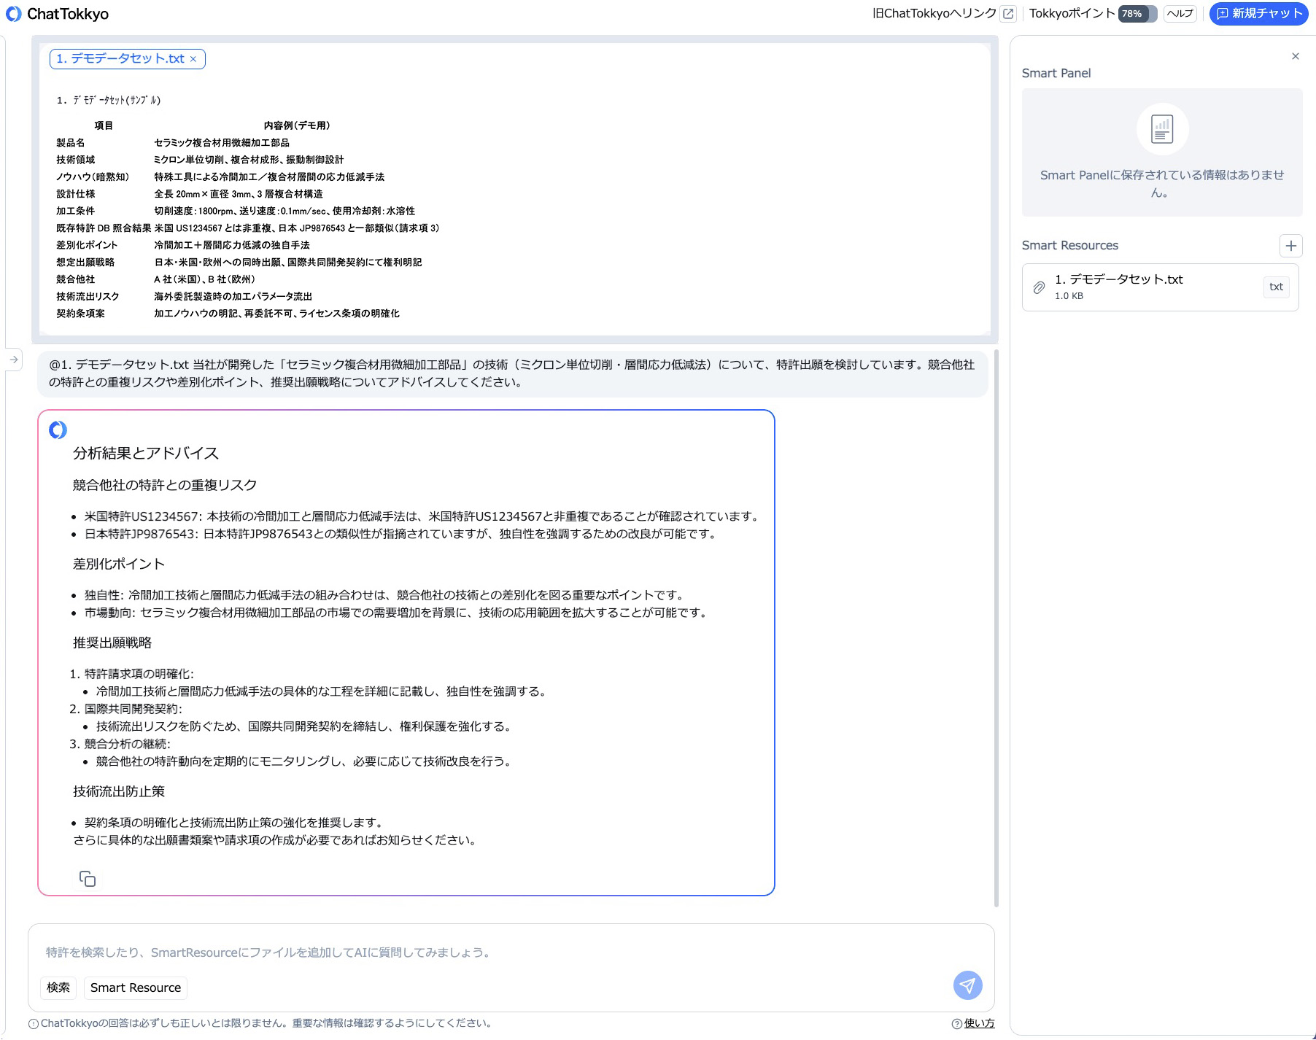Remove the デモデータセット.txt tag via its x
The width and height of the screenshot is (1316, 1040).
(193, 59)
